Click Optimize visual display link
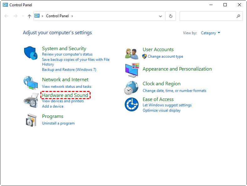The image size is (247, 186). (162, 110)
